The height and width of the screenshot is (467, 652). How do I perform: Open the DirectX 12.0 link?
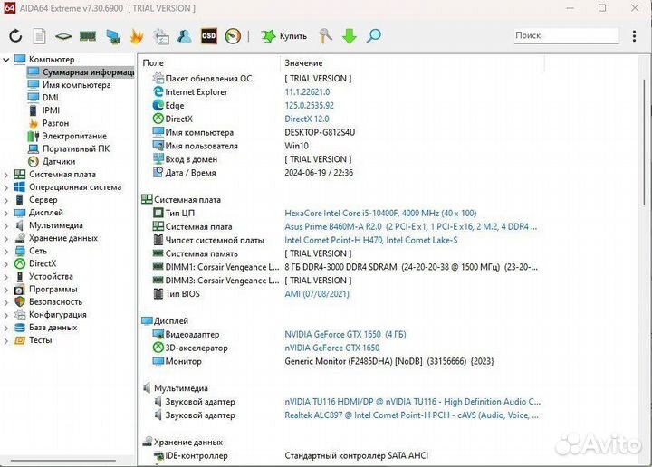(x=307, y=119)
